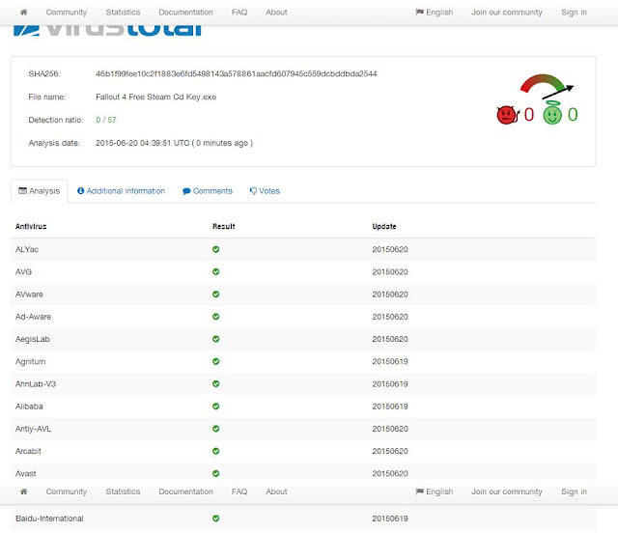This screenshot has height=533, width=618.
Task: Click the green check result for AhnLab-V3
Action: (x=216, y=383)
